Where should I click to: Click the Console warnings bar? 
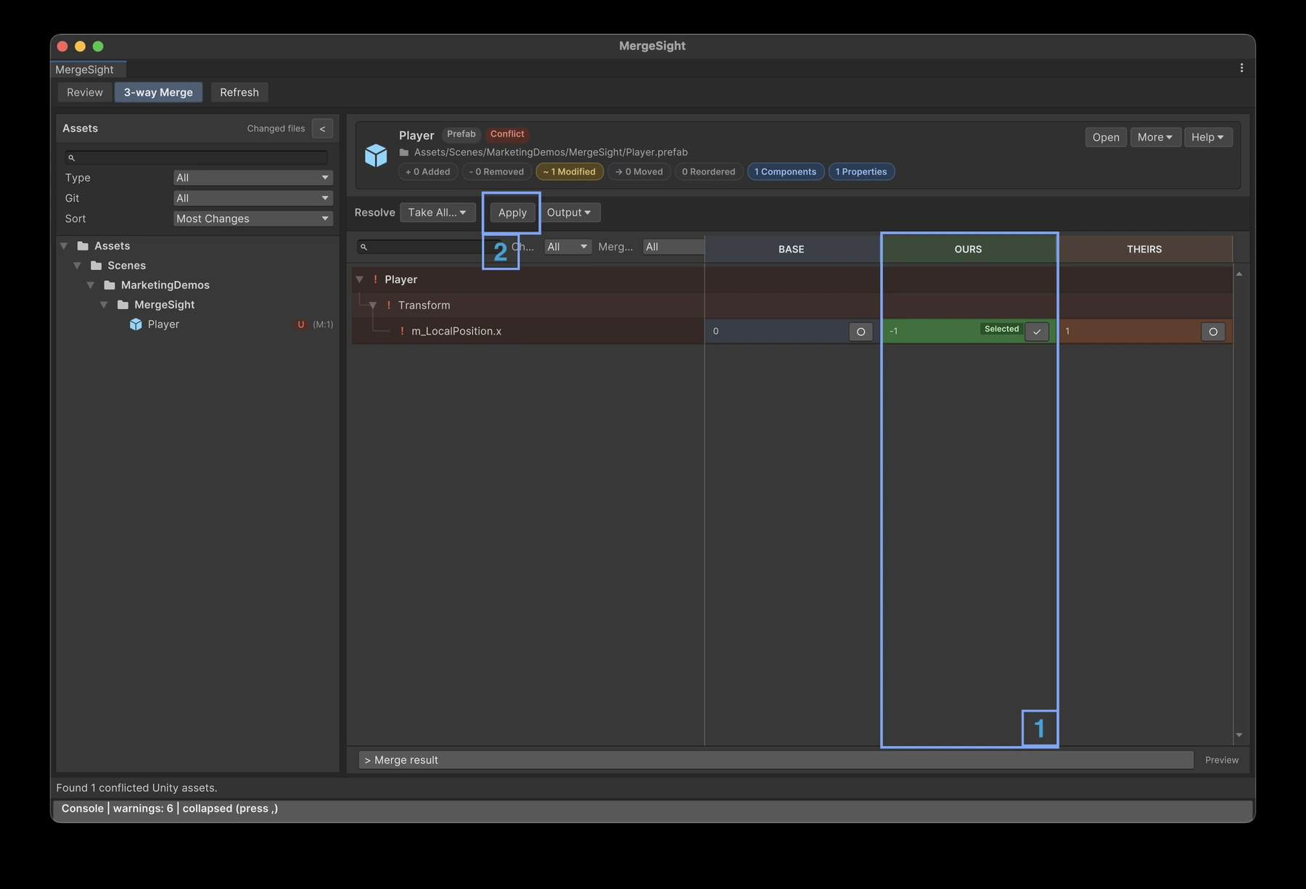tap(653, 808)
